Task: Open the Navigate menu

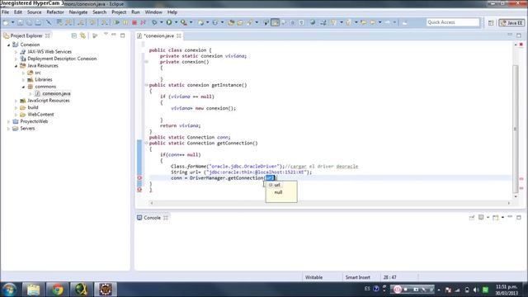Action: pyautogui.click(x=78, y=12)
